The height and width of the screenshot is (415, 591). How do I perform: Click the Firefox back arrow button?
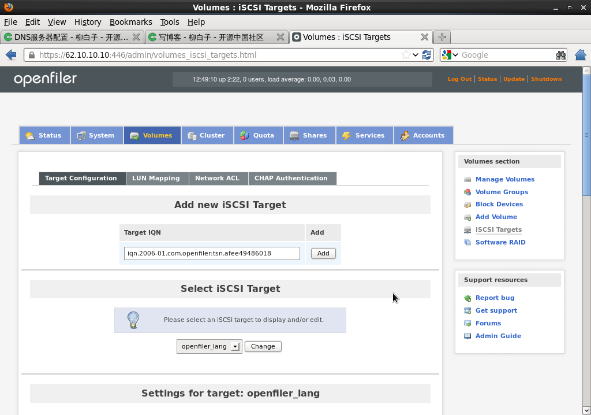[11, 55]
